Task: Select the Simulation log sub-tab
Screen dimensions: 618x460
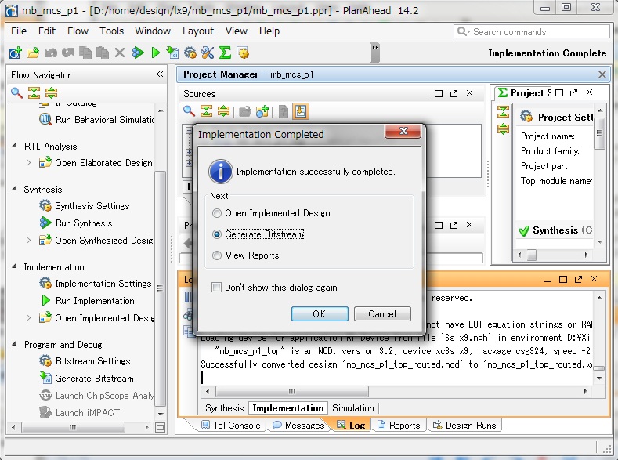Action: pyautogui.click(x=353, y=408)
